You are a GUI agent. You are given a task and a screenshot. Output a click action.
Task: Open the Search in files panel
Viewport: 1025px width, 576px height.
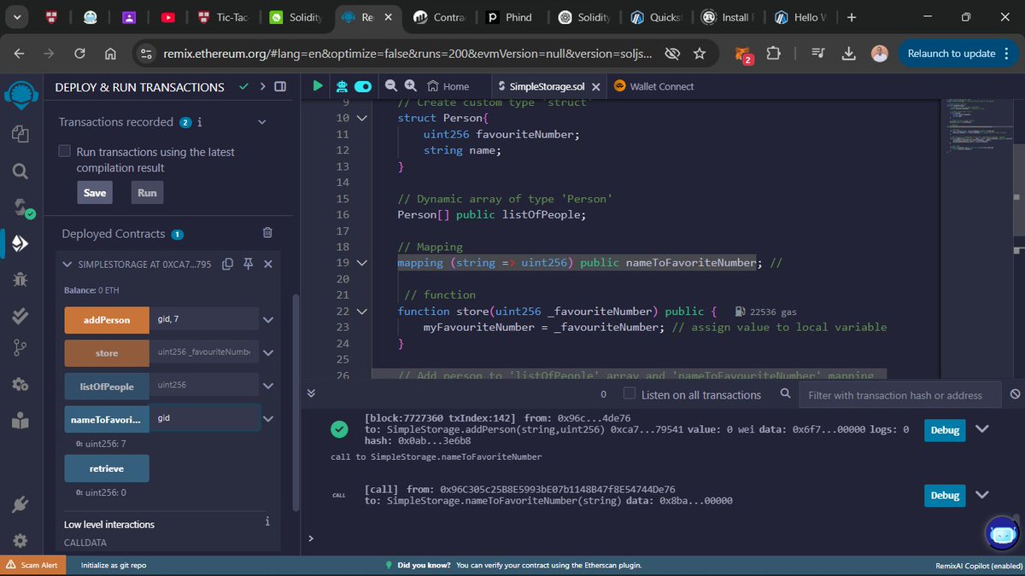click(20, 170)
